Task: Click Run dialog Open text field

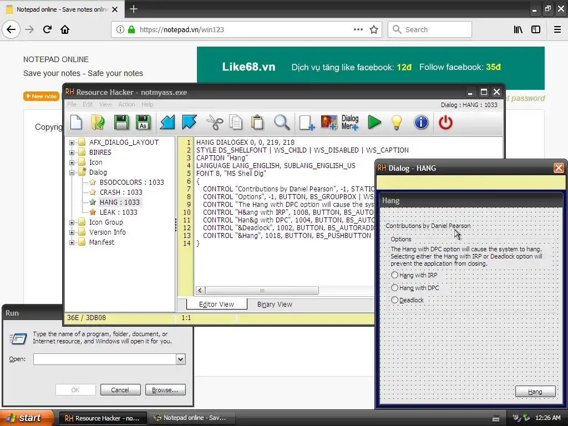Action: 105,359
